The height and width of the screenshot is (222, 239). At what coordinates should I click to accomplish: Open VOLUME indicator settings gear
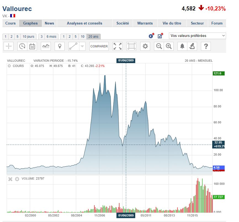pyautogui.click(x=17, y=179)
